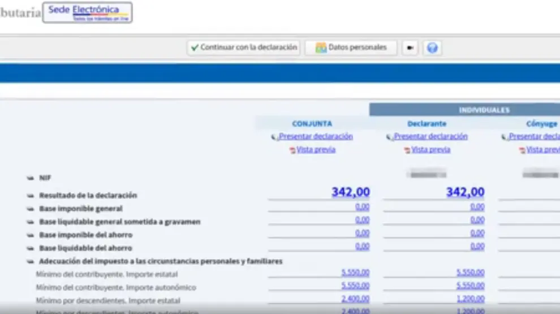Collapse the Adecuación del impuesto section

tap(30, 261)
